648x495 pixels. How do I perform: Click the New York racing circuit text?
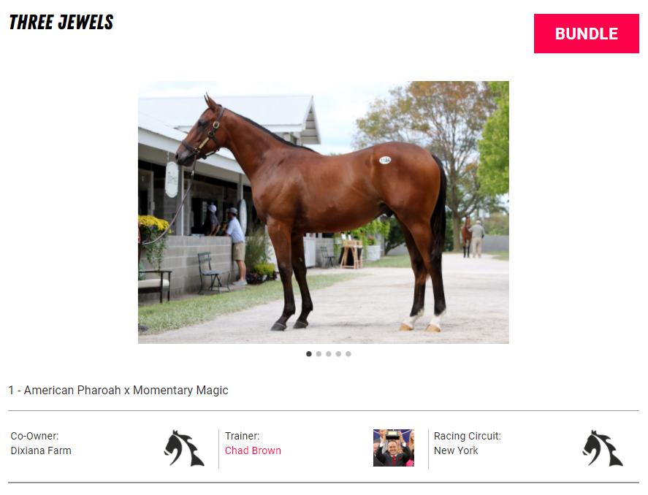[x=456, y=450]
